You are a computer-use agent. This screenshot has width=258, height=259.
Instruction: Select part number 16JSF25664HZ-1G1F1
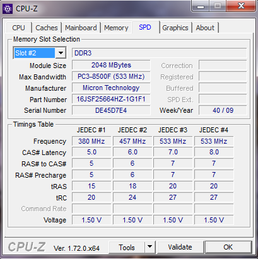pyautogui.click(x=111, y=99)
